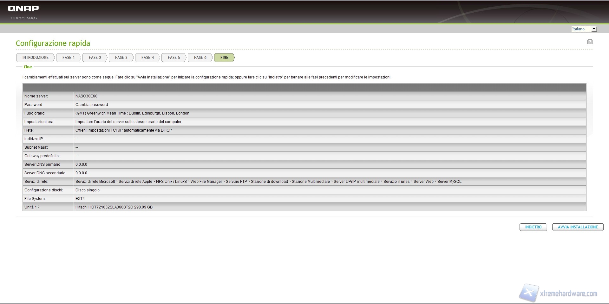Switch to the Fase 1 tab
The image size is (609, 304).
point(69,58)
